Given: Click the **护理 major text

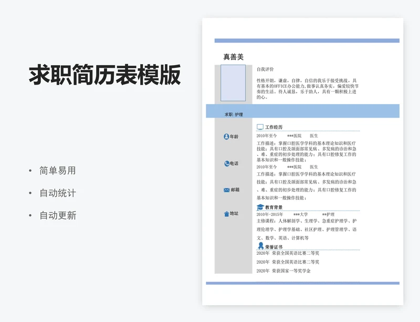Looking at the screenshot, I should (329, 214).
